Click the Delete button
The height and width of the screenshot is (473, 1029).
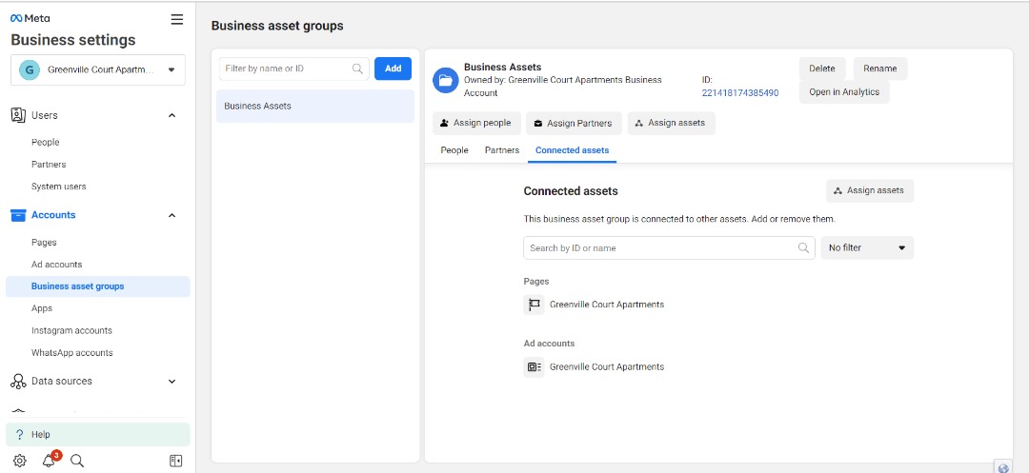click(x=821, y=69)
